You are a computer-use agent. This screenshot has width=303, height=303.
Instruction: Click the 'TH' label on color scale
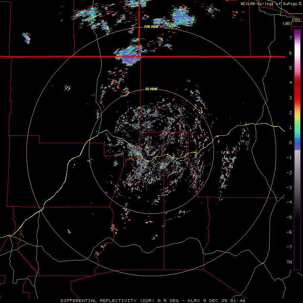[289, 262]
